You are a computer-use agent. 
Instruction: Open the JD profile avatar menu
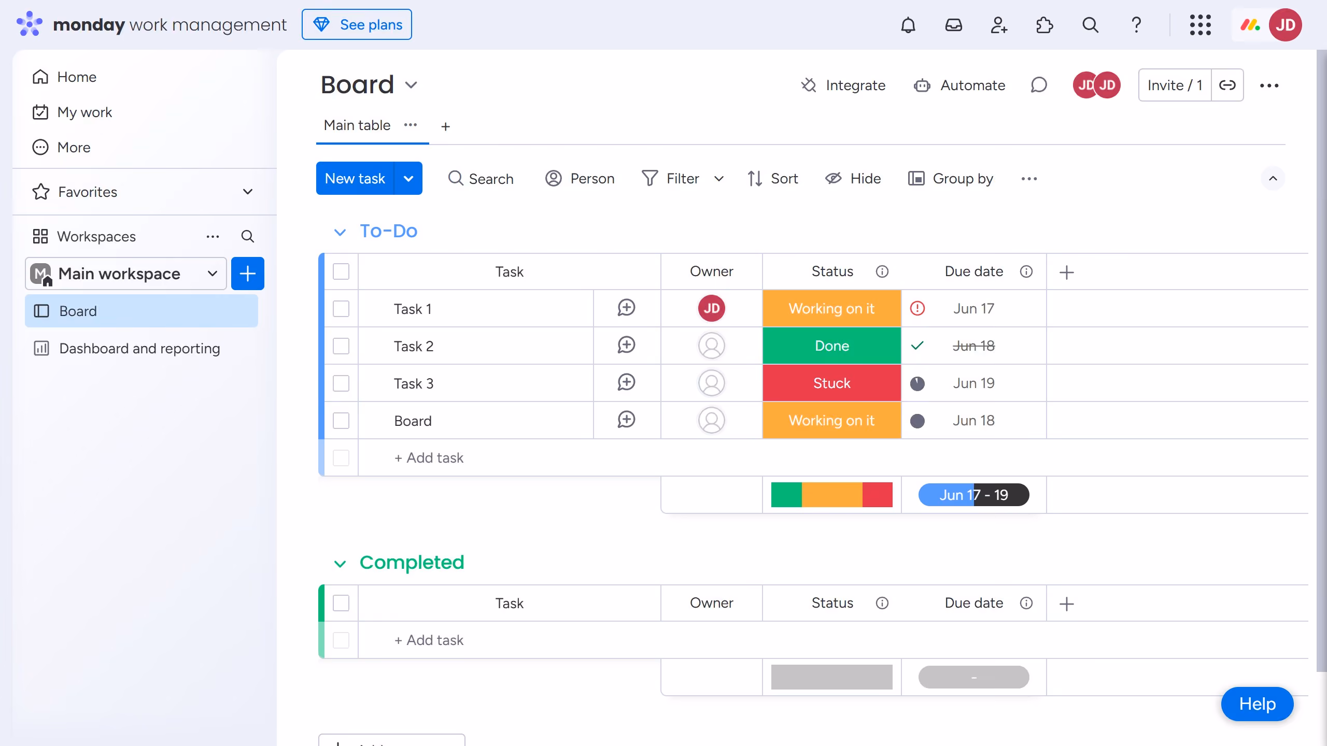point(1285,25)
